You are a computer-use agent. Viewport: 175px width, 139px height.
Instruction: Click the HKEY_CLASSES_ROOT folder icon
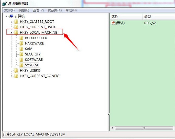tap(16, 22)
